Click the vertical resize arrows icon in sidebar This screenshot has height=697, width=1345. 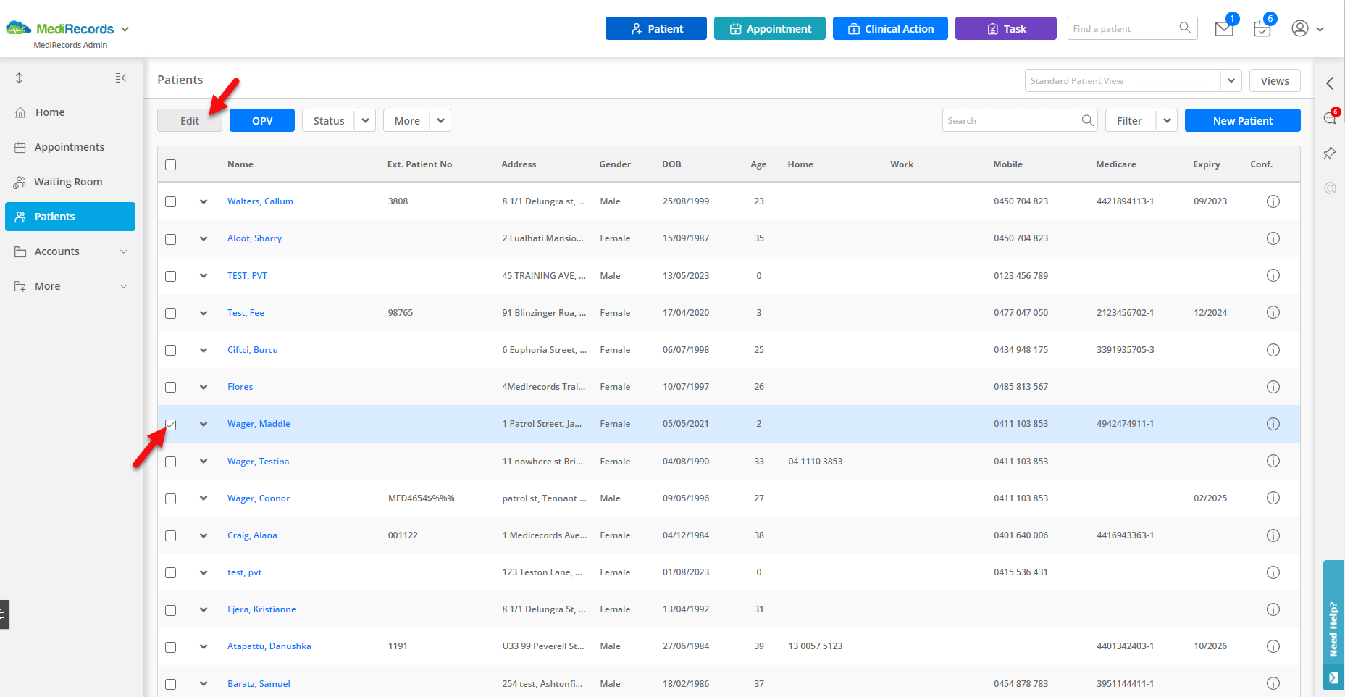click(20, 78)
